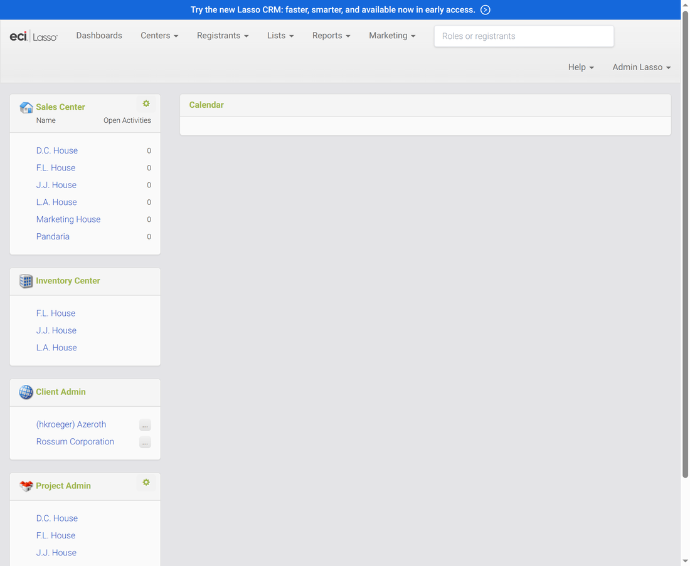Click the Project Admin heading
This screenshot has width=690, height=566.
[63, 486]
